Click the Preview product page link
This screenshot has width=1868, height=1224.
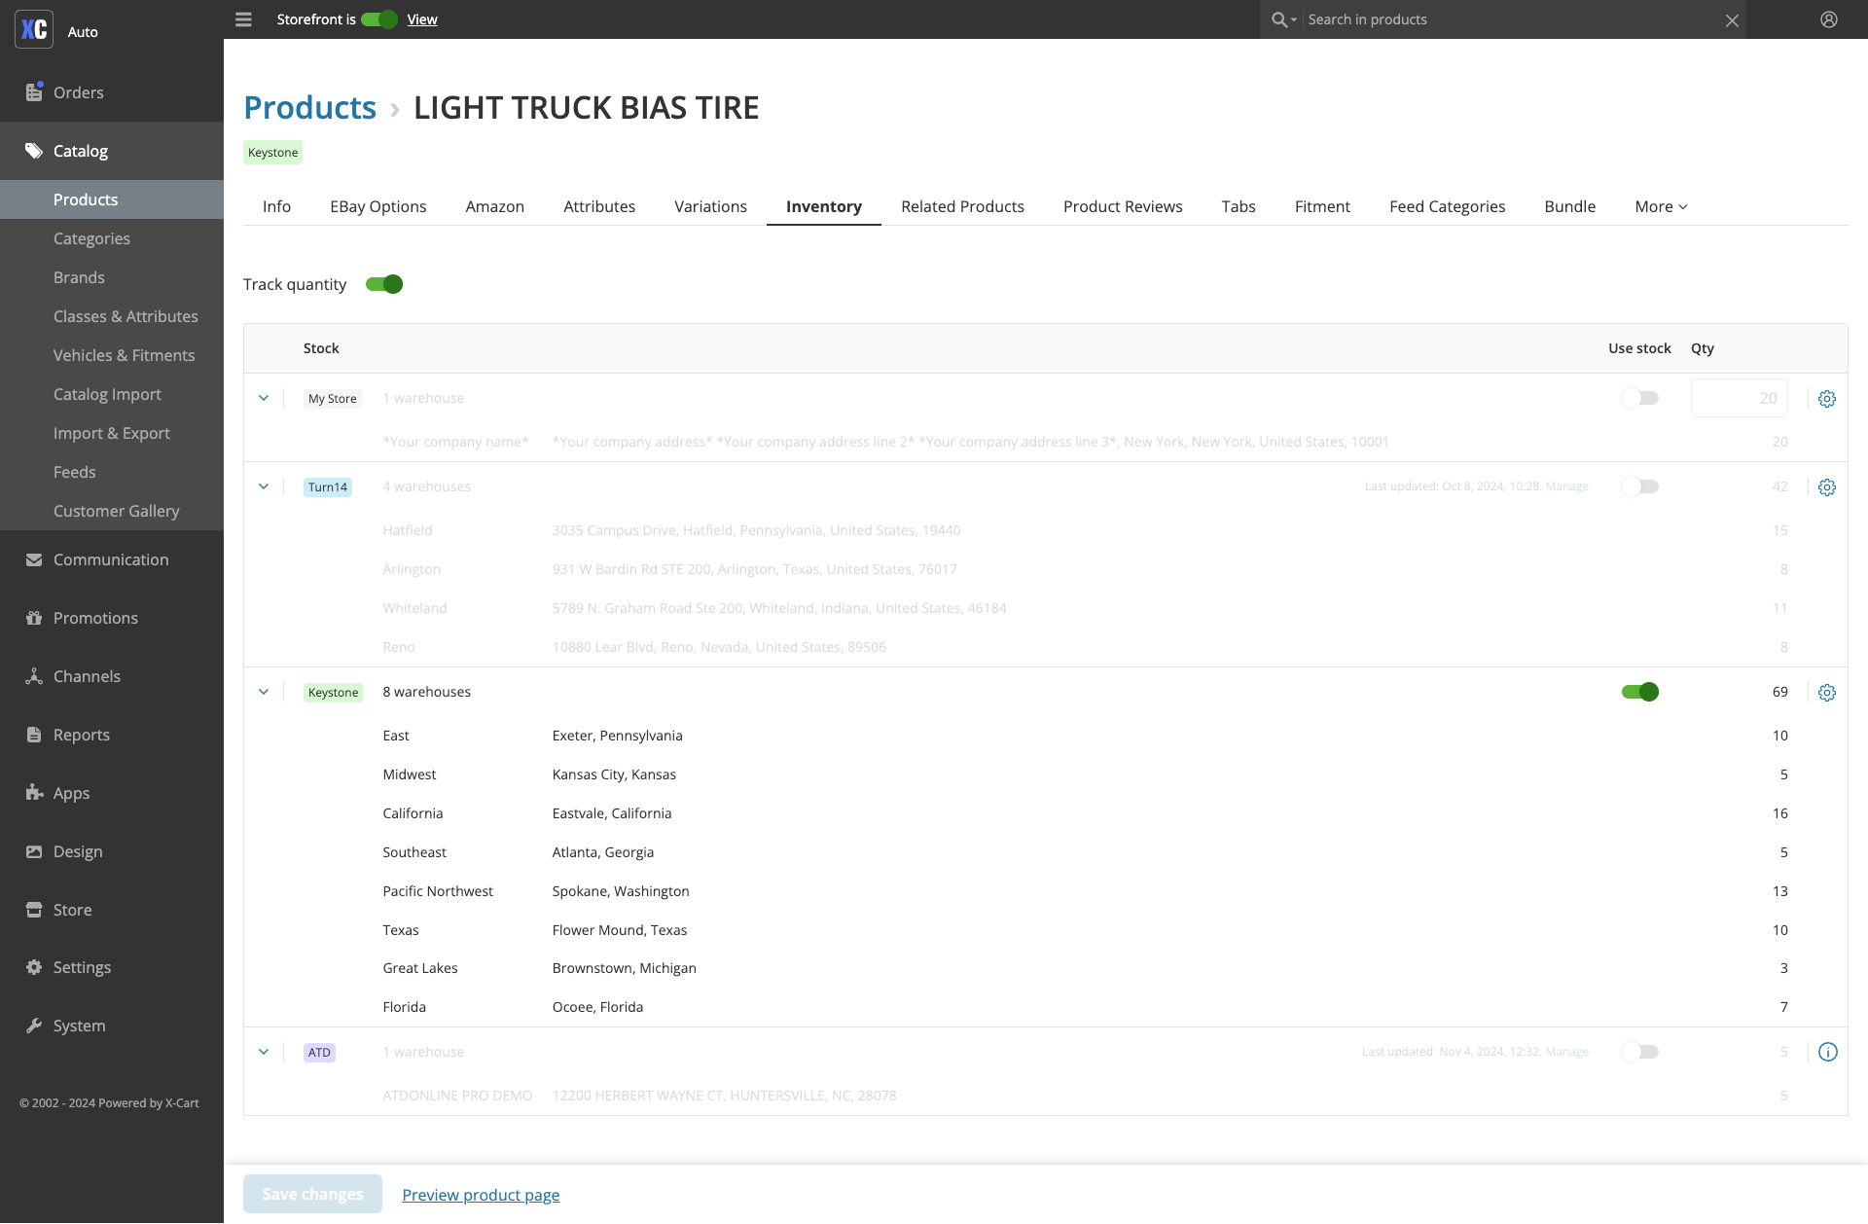pyautogui.click(x=481, y=1194)
